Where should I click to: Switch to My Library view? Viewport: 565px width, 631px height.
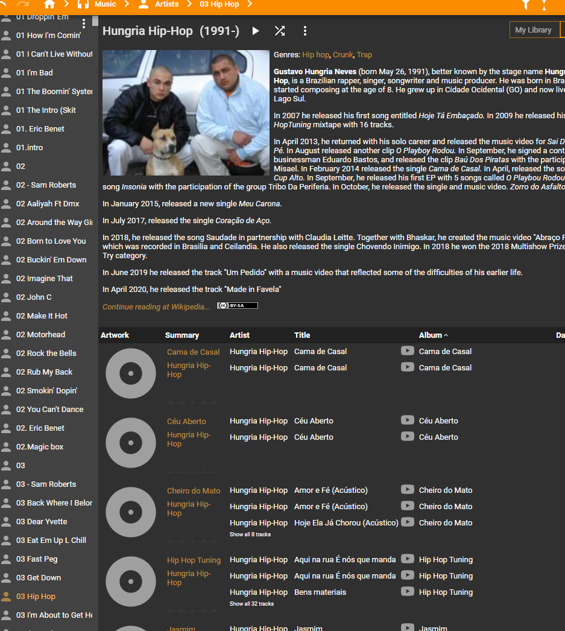tap(533, 30)
